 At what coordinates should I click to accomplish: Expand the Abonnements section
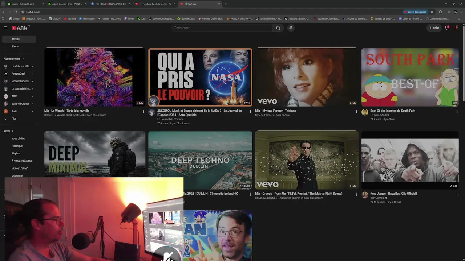14,59
